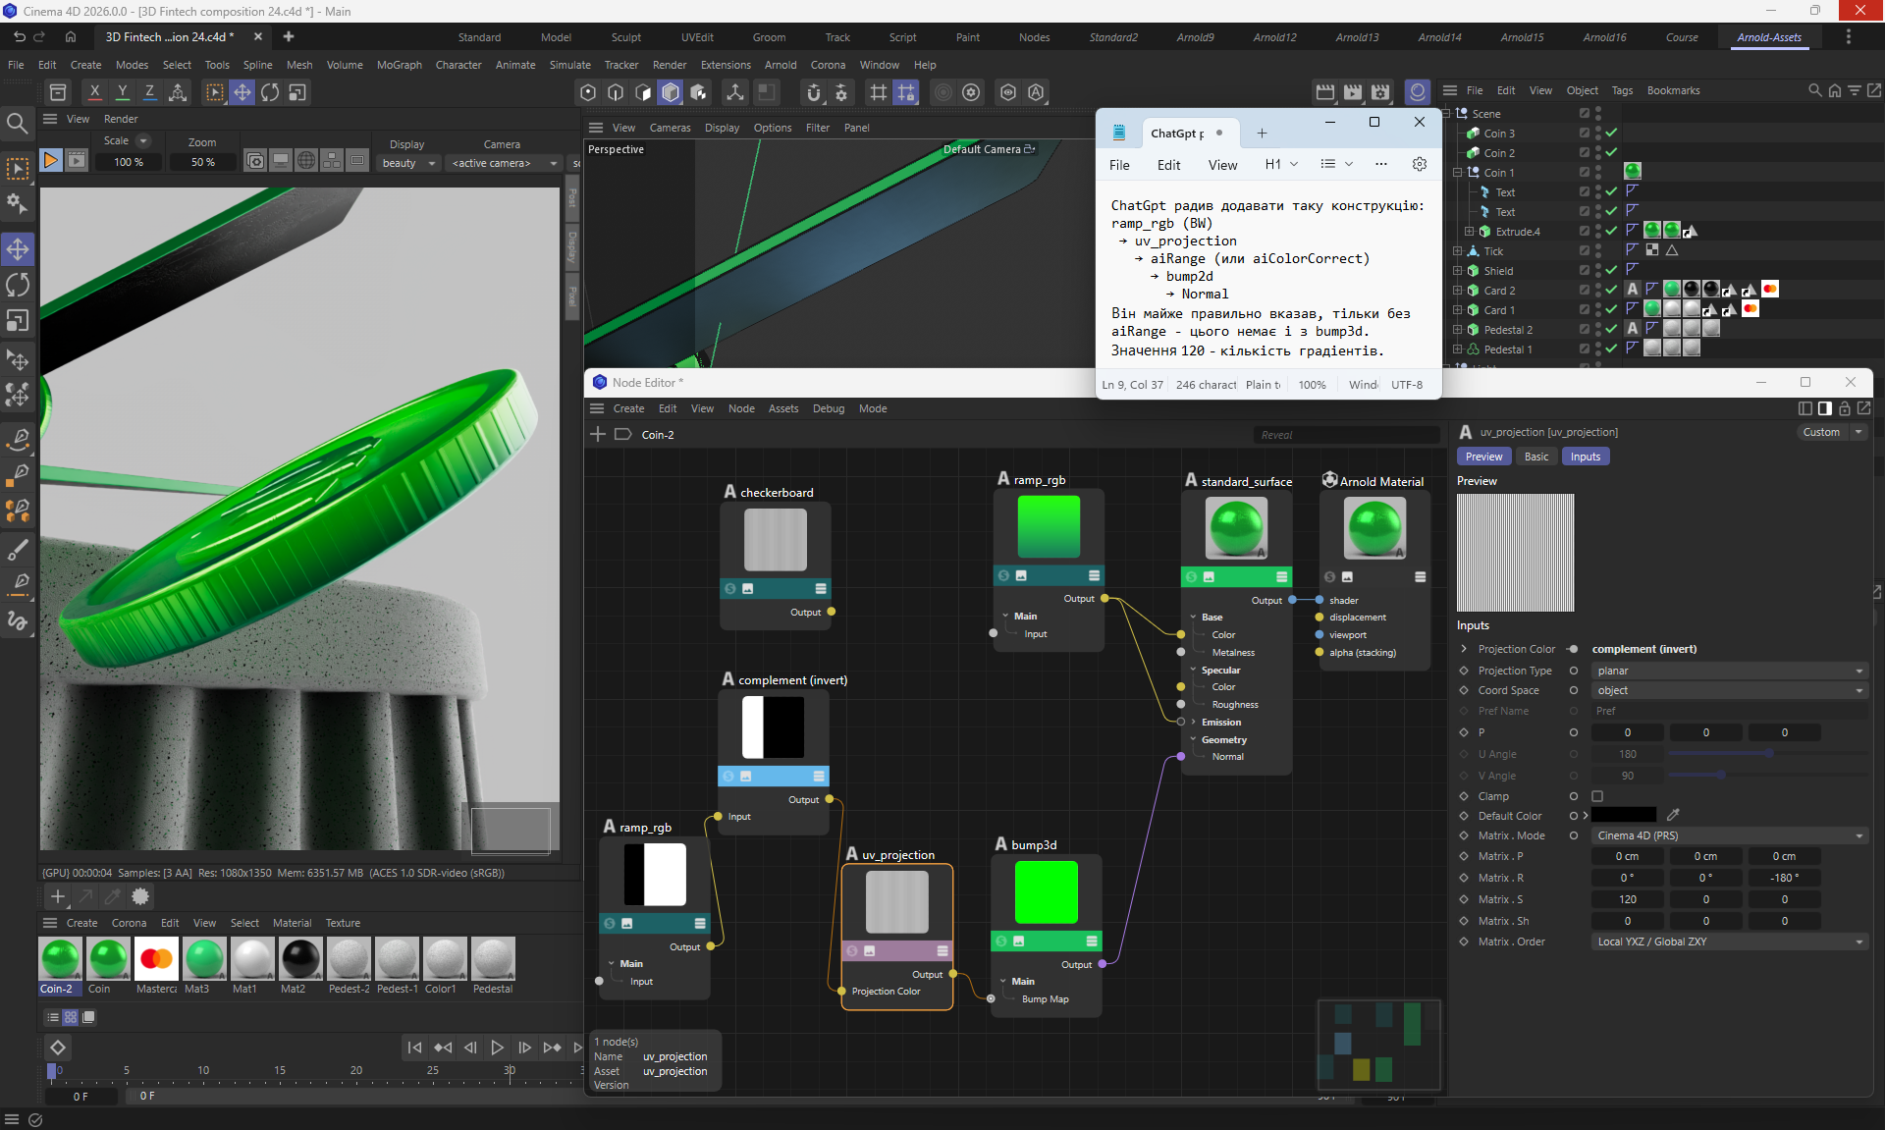Open Notepad settings gear icon
Image resolution: width=1885 pixels, height=1130 pixels.
pyautogui.click(x=1419, y=164)
